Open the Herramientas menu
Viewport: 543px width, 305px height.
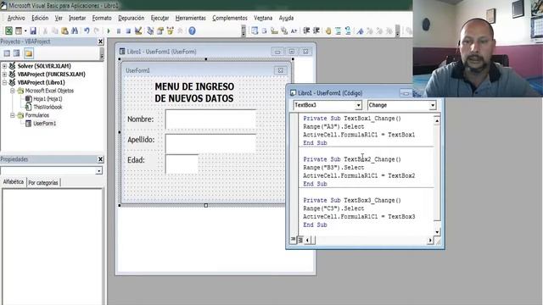pyautogui.click(x=190, y=18)
